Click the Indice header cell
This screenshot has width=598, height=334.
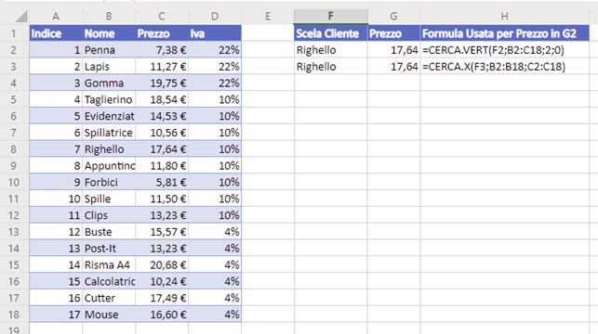click(56, 33)
